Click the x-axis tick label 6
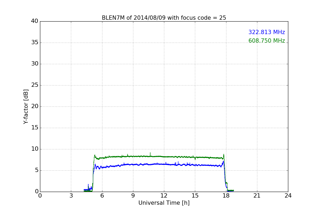 pyautogui.click(x=102, y=196)
